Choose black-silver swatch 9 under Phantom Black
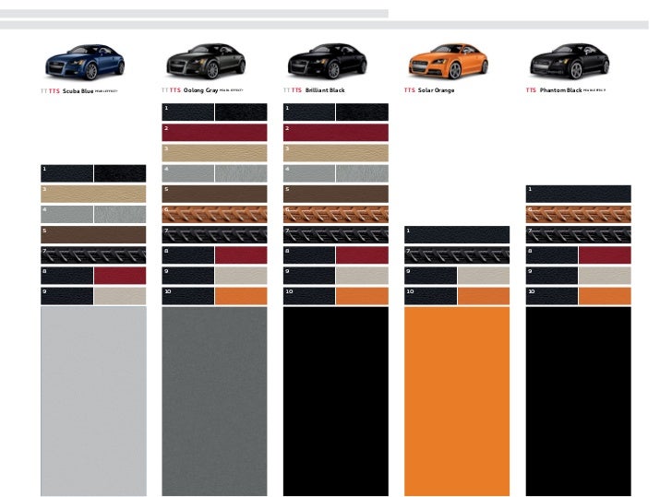 pyautogui.click(x=578, y=276)
